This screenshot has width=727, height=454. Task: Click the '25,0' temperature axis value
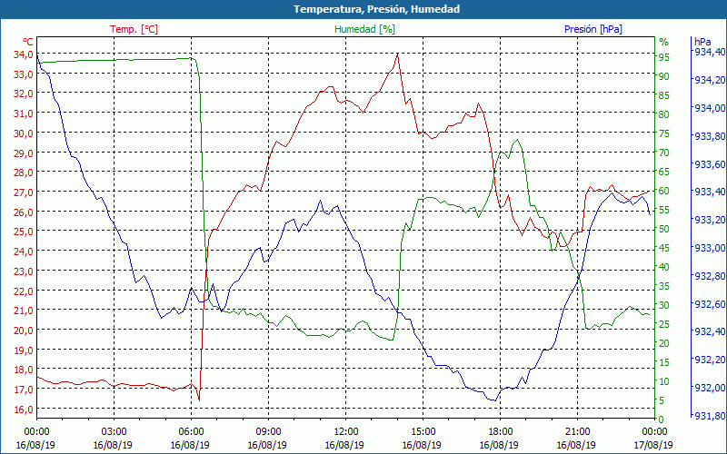(x=23, y=232)
